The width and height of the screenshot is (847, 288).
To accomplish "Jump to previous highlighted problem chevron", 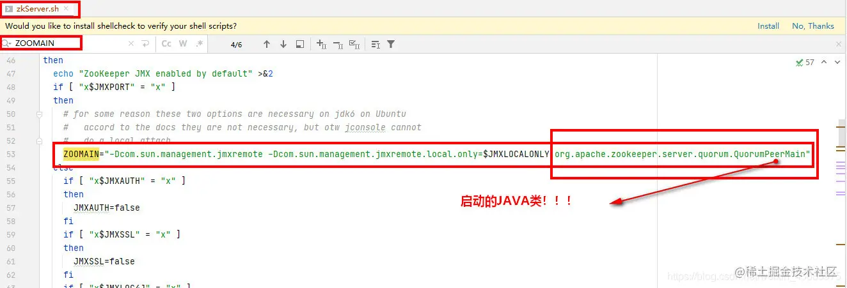I will (x=824, y=62).
